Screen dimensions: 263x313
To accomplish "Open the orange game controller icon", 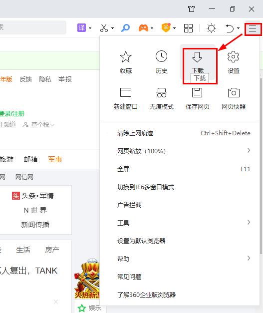I will [x=143, y=28].
